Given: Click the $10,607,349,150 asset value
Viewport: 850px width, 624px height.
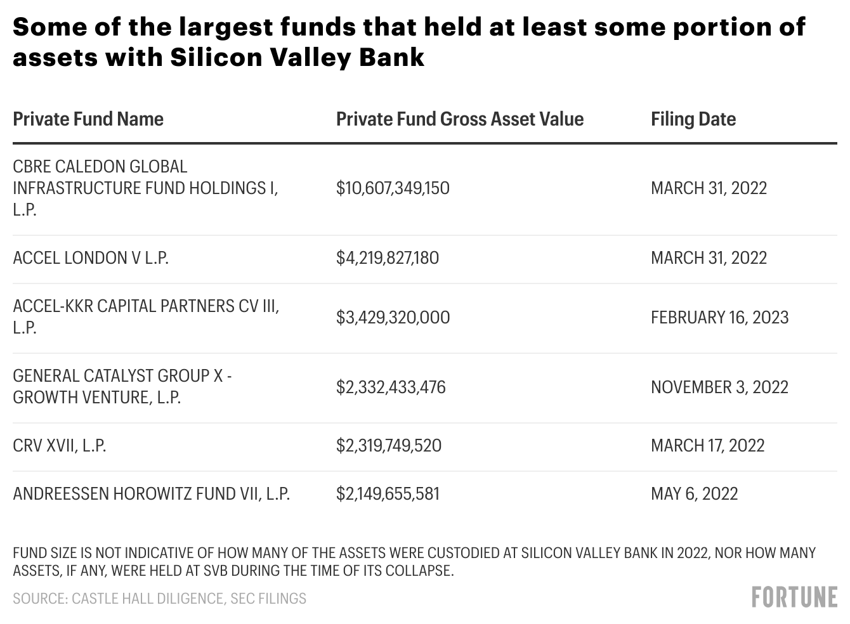Looking at the screenshot, I should click(x=393, y=188).
